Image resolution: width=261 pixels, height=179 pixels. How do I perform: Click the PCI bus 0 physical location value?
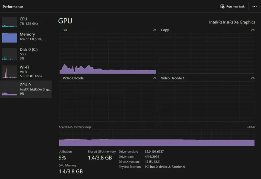point(165,167)
